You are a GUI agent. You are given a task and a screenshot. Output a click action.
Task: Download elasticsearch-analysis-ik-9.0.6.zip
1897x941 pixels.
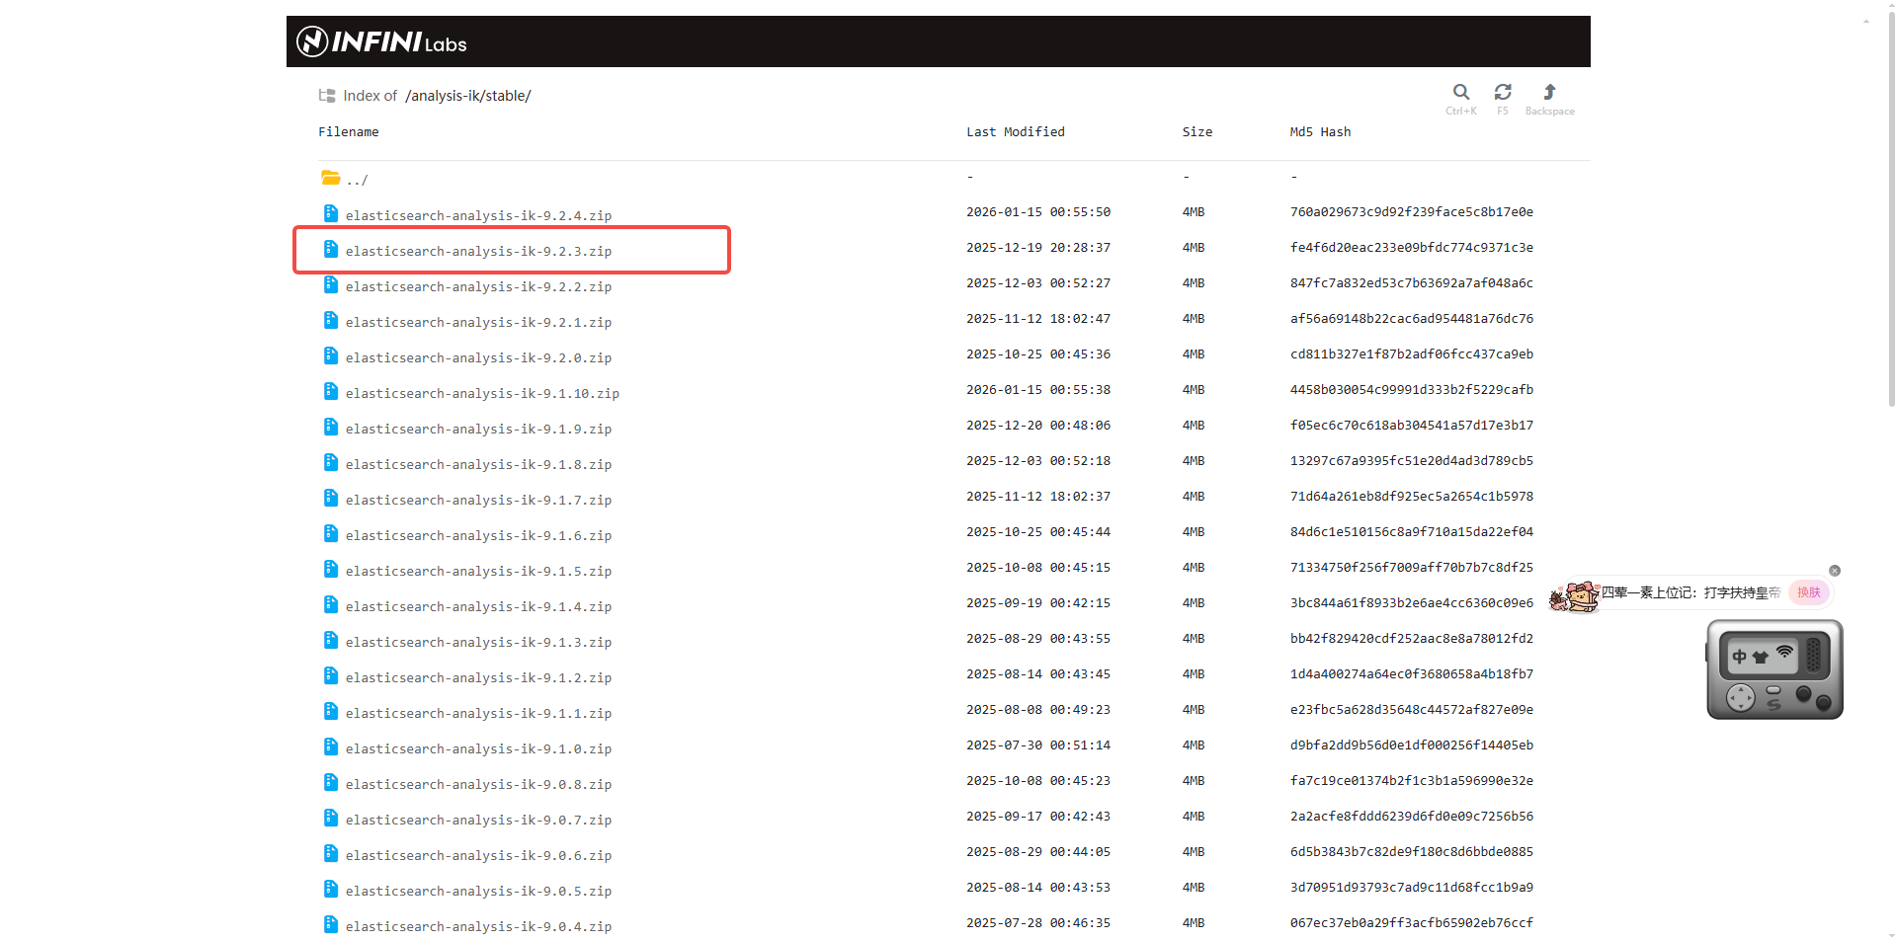tap(478, 855)
